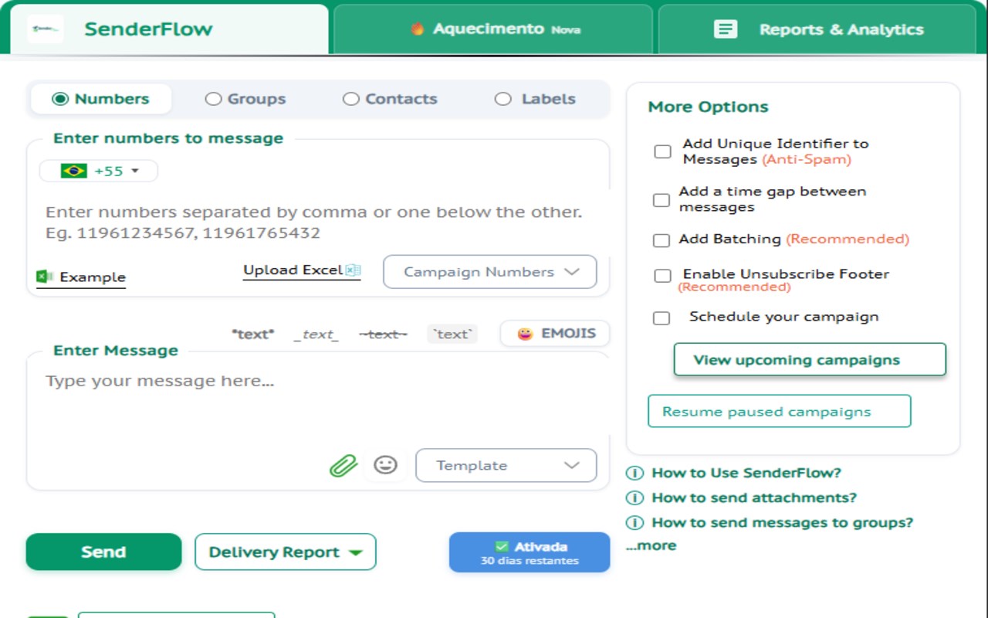
Task: Open the Aquecimento tab
Action: (492, 29)
